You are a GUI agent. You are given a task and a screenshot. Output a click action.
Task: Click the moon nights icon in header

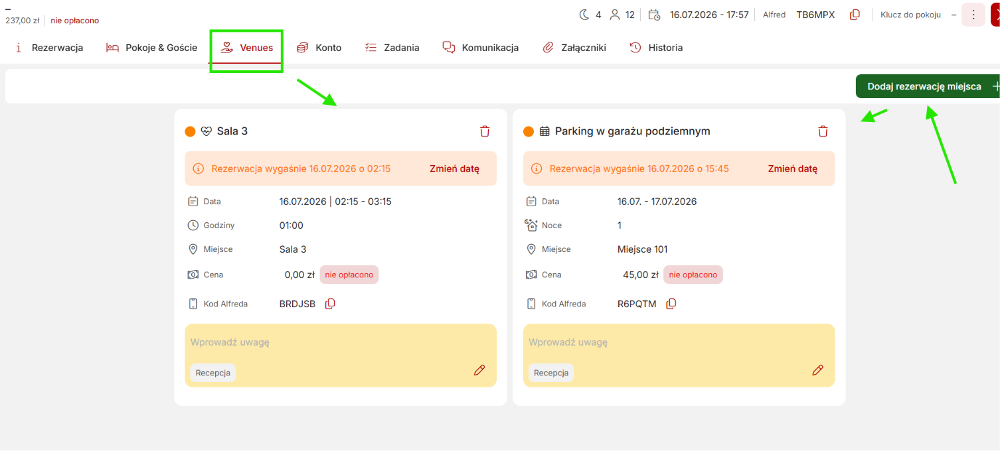pyautogui.click(x=585, y=15)
